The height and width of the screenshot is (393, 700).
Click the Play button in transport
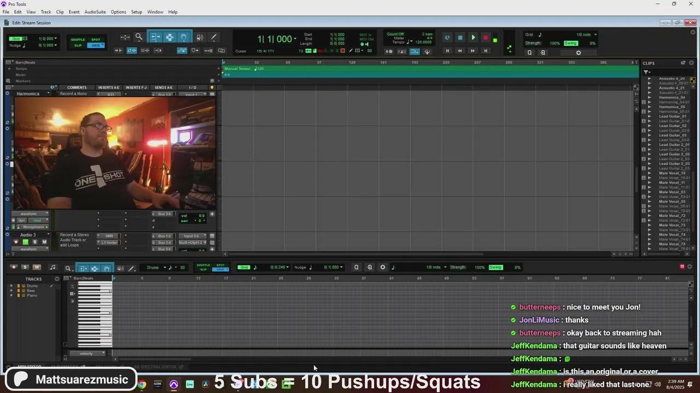click(473, 38)
